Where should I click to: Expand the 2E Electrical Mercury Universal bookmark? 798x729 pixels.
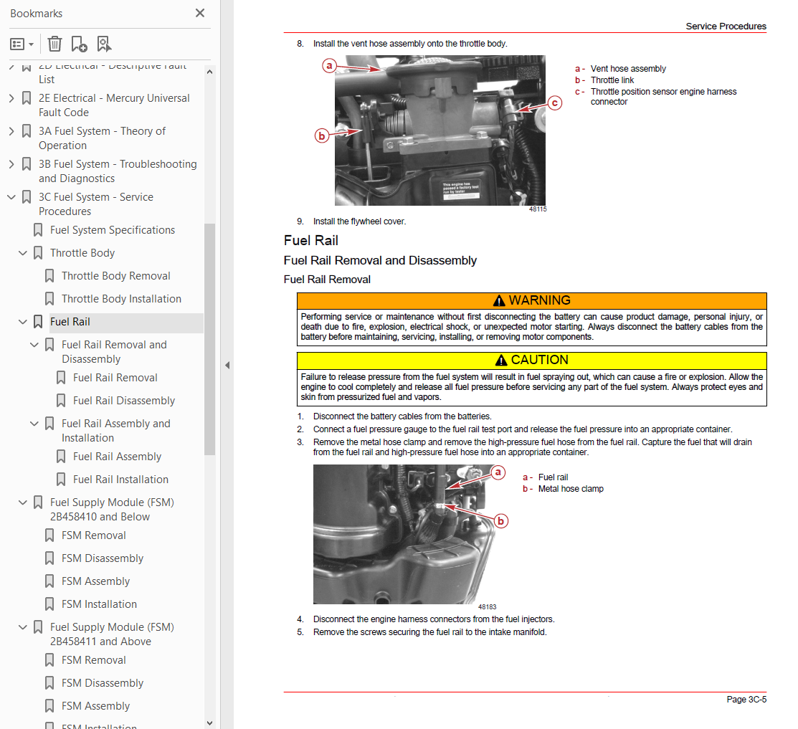pos(11,98)
